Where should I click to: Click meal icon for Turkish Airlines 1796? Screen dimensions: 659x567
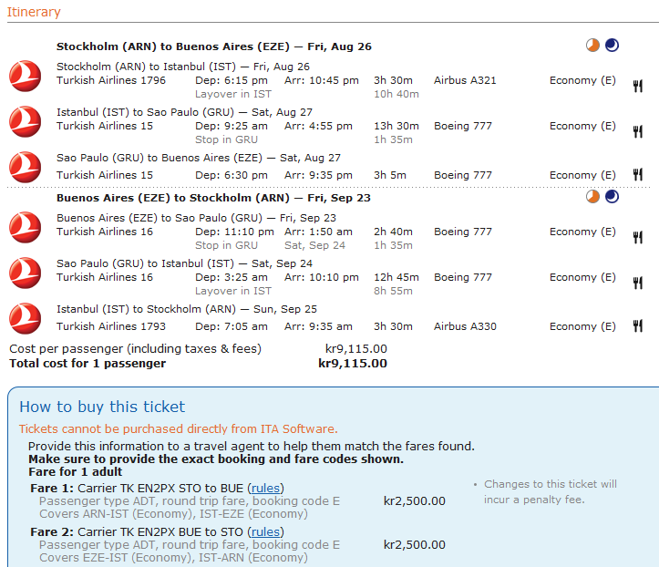[x=638, y=86]
